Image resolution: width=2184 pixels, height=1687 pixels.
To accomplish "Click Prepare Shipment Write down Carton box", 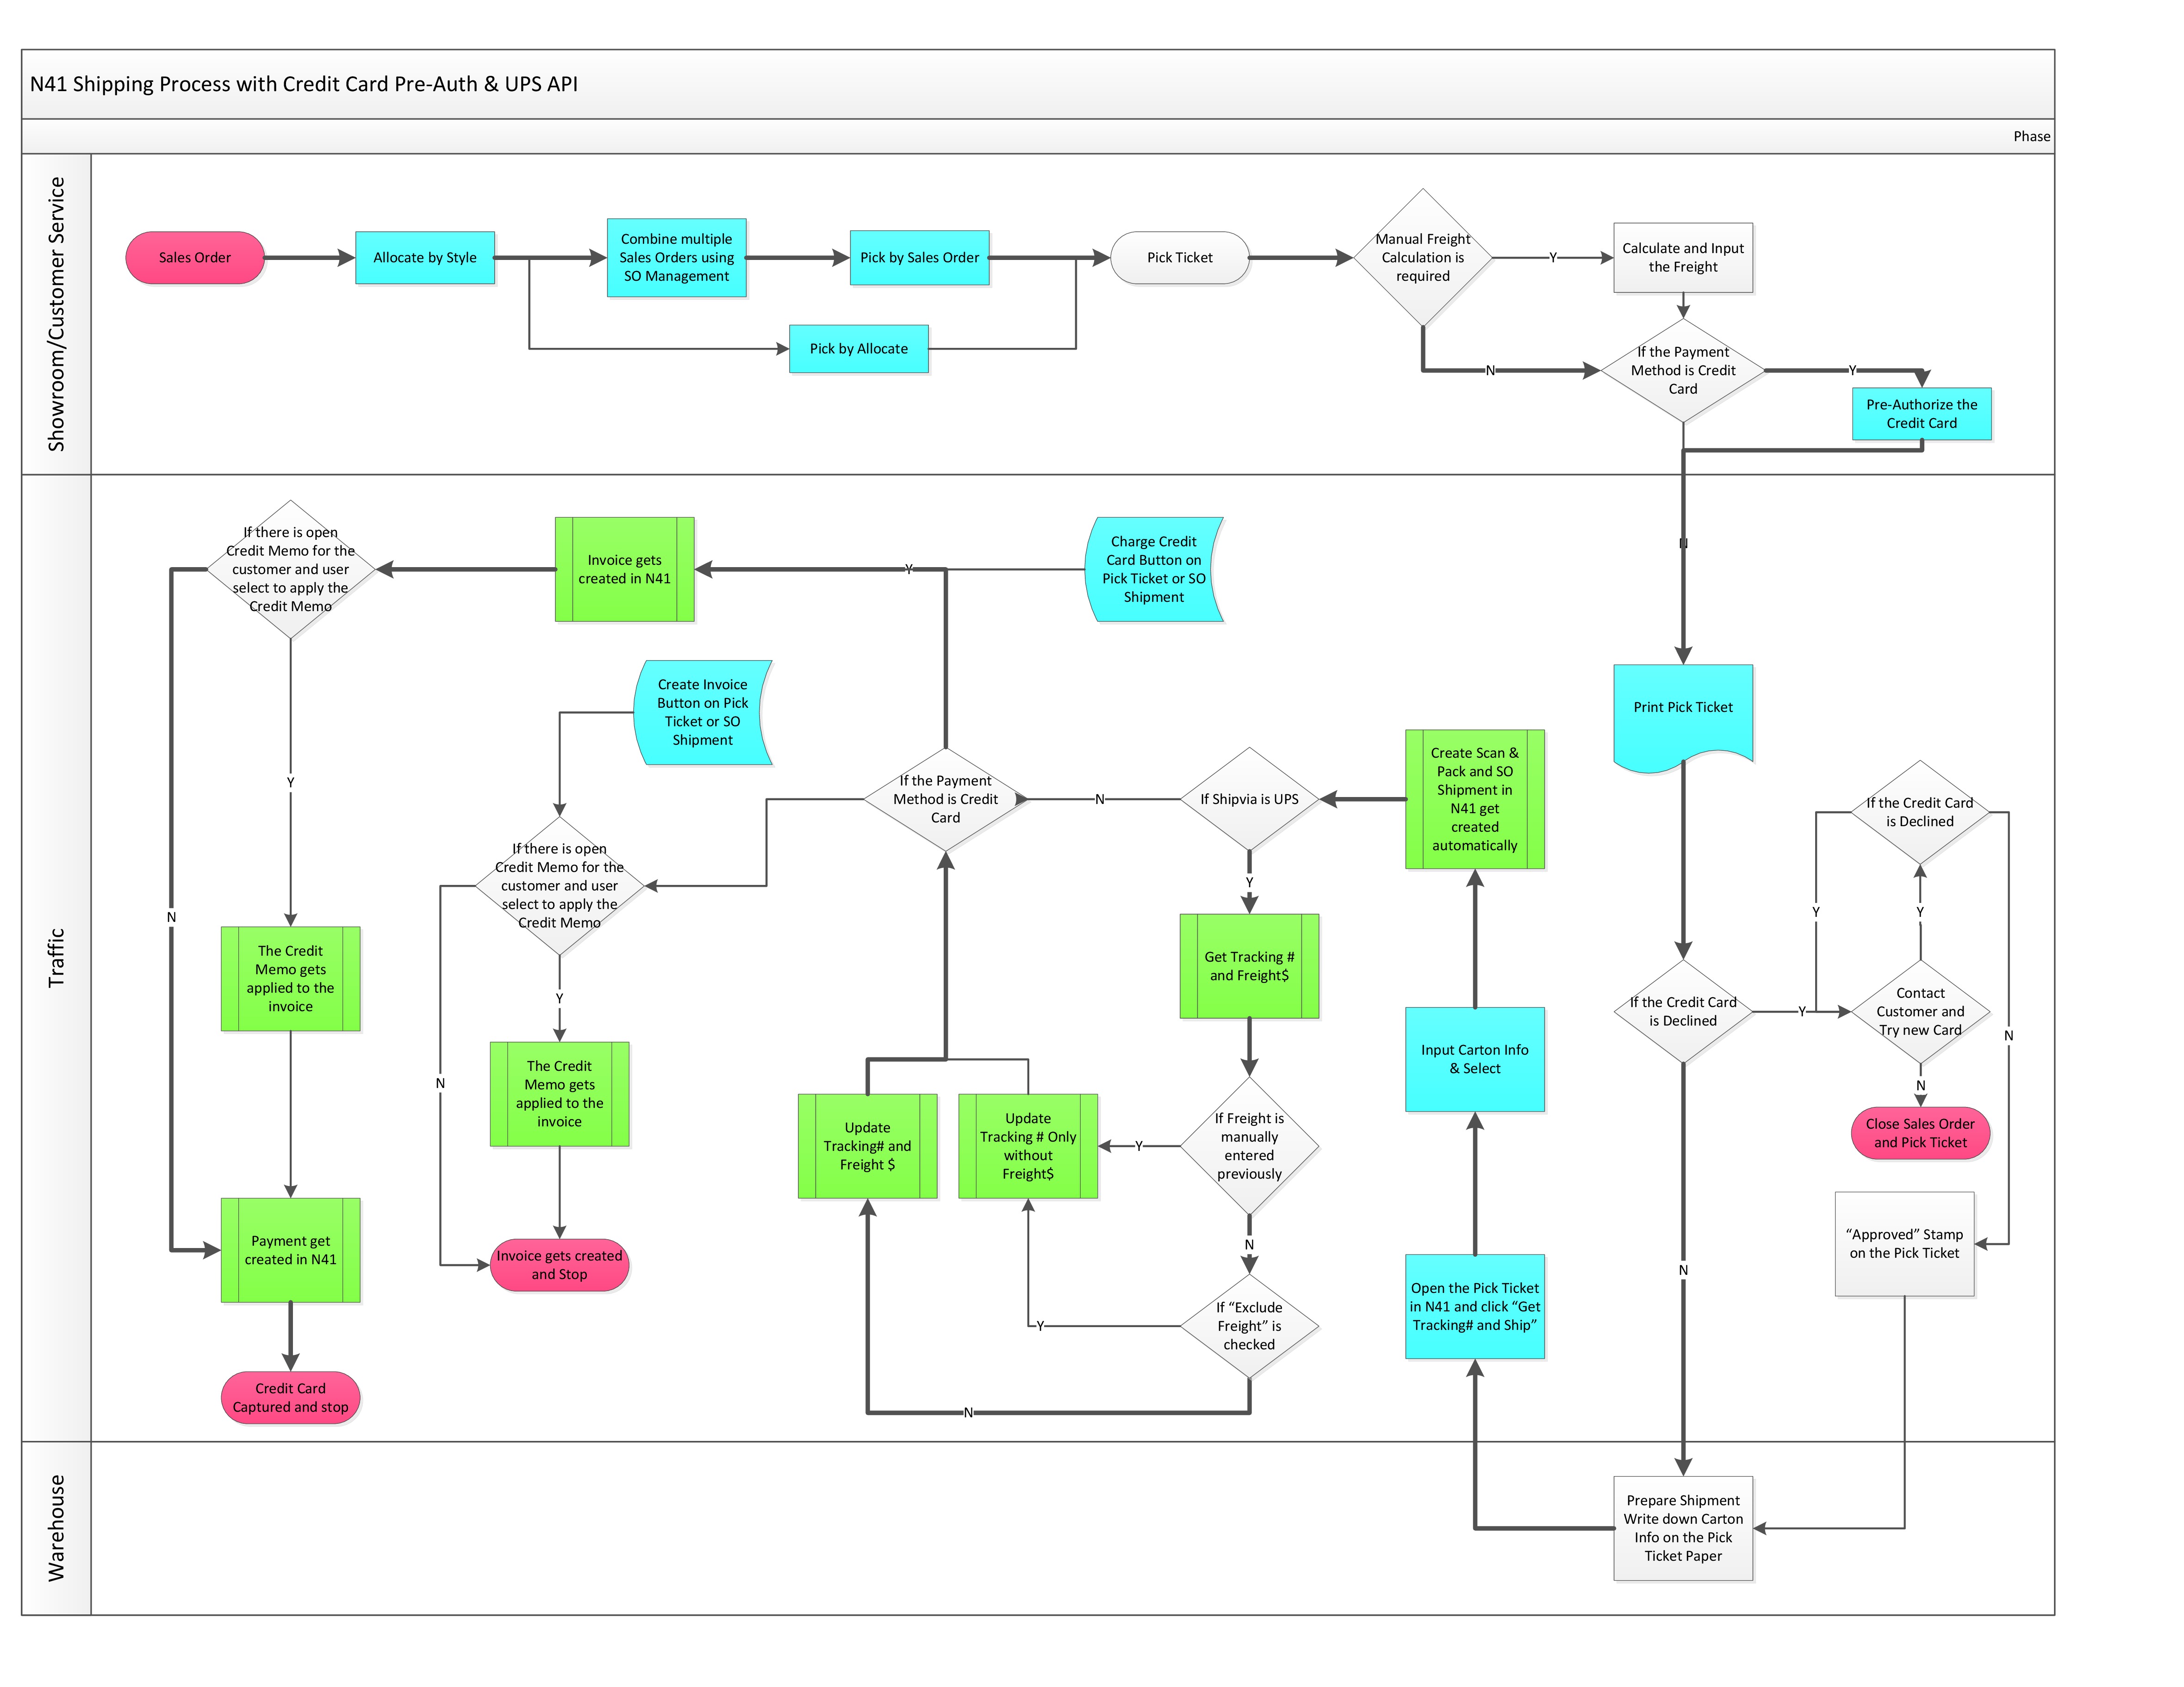I will click(x=1683, y=1528).
